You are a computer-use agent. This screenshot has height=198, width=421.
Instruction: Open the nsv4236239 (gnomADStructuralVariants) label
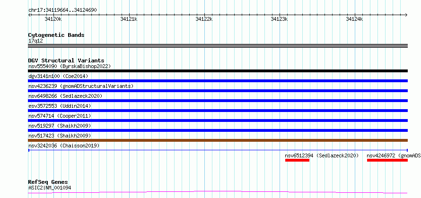point(81,86)
